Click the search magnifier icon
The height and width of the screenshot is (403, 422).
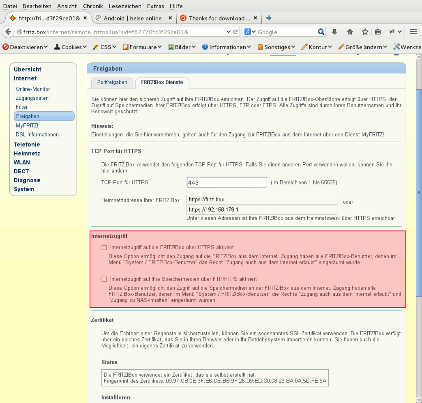tap(321, 32)
